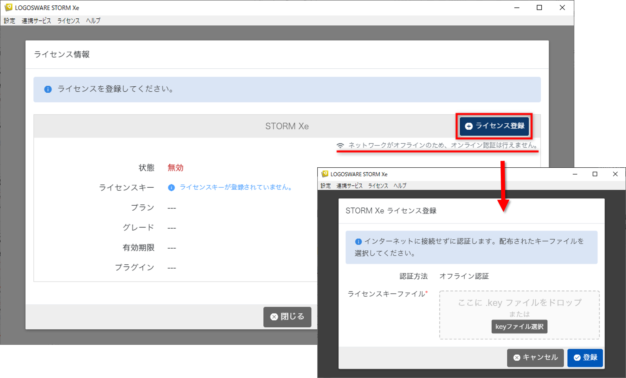Open the ライセンス menu in the main window

coord(68,21)
